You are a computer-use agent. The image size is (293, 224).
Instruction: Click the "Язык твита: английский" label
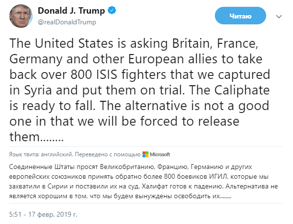pos(41,155)
